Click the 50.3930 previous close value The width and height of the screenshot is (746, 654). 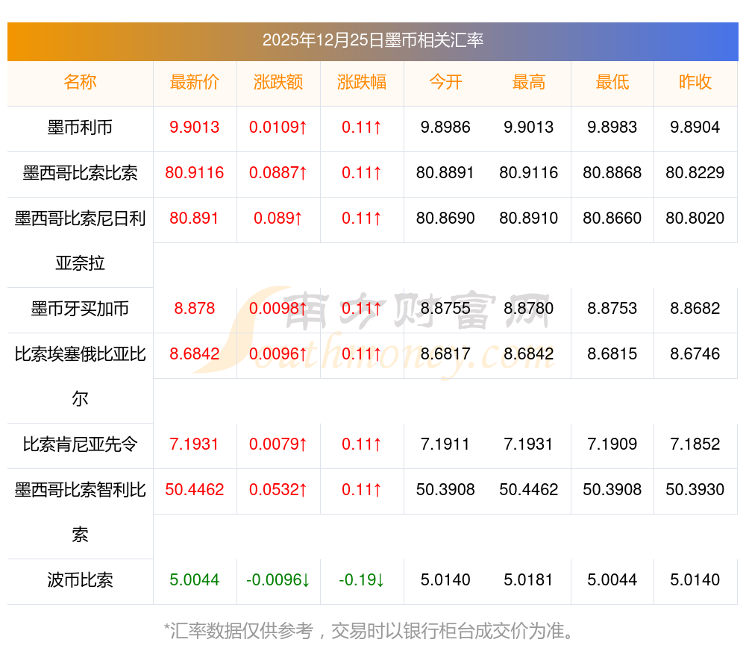695,490
